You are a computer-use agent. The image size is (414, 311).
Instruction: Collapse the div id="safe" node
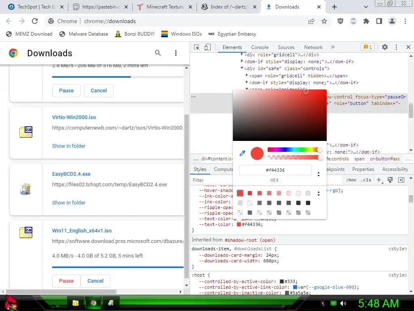pos(242,68)
